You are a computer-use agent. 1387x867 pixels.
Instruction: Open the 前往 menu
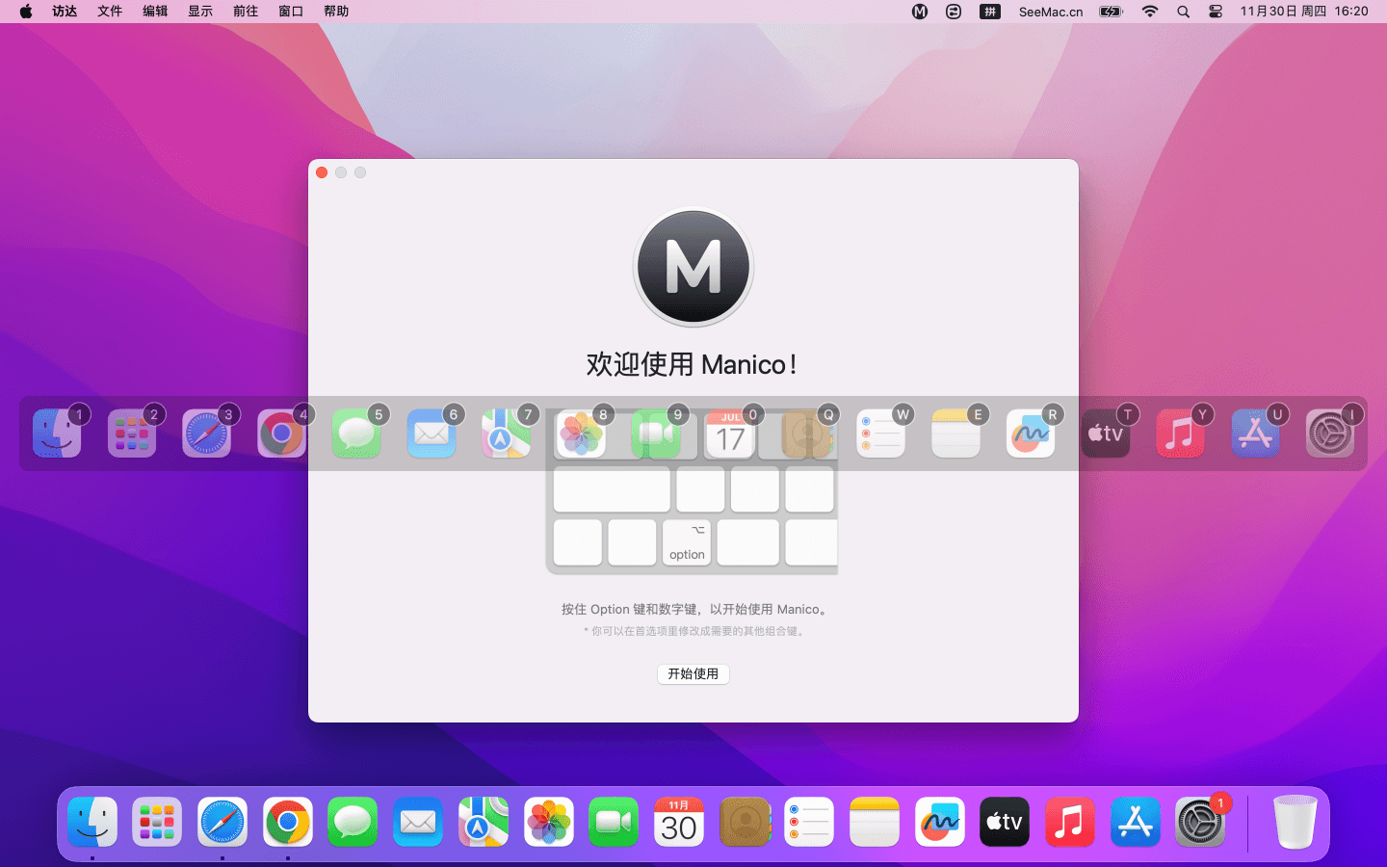pyautogui.click(x=246, y=12)
